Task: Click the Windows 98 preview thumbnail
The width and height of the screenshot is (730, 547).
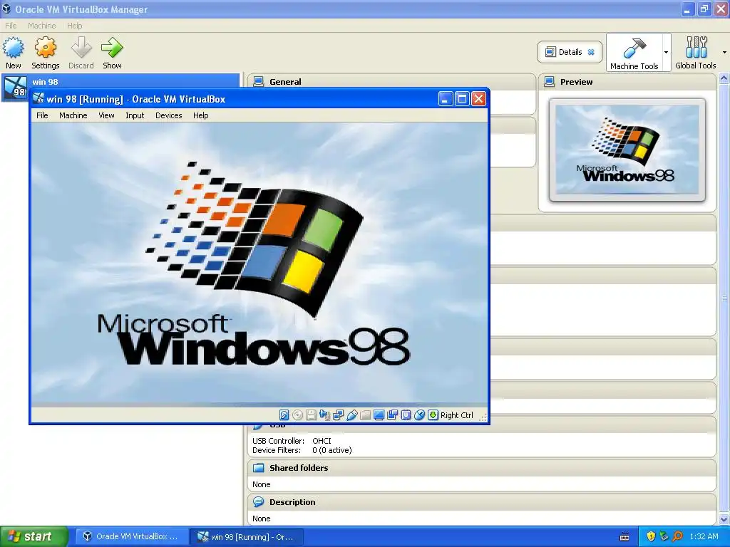Action: click(x=627, y=150)
